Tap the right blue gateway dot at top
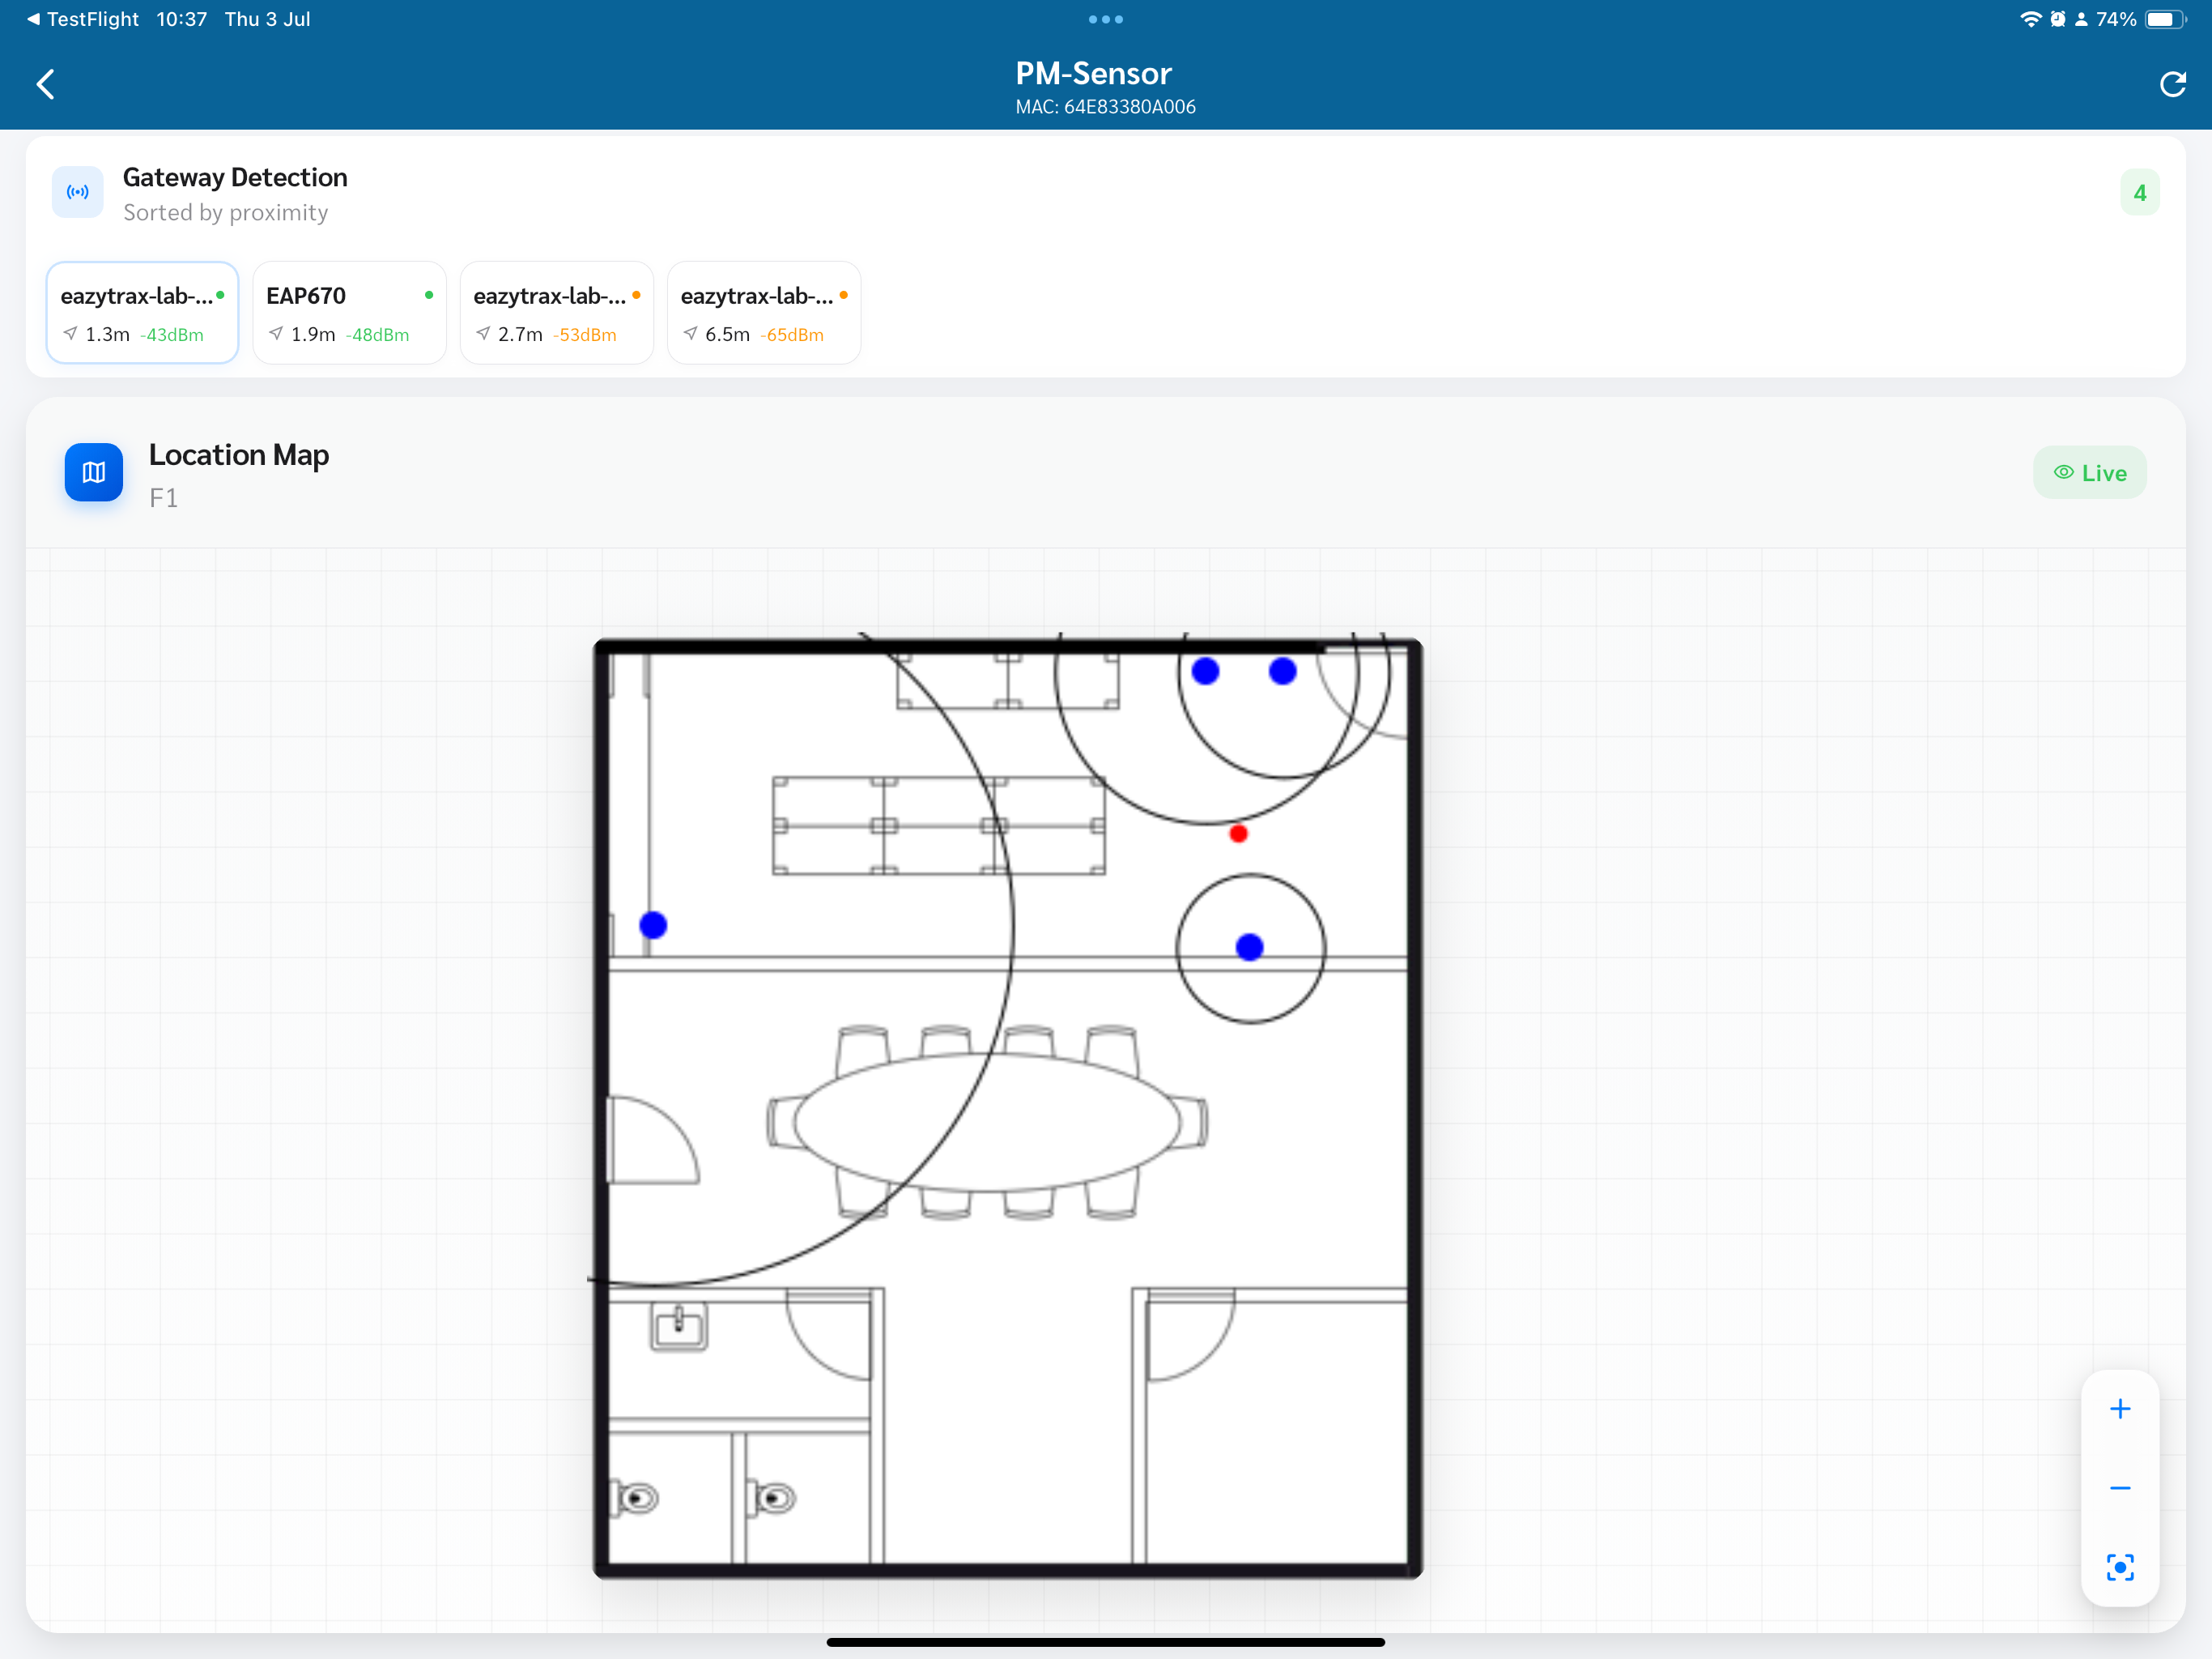 [x=1282, y=671]
